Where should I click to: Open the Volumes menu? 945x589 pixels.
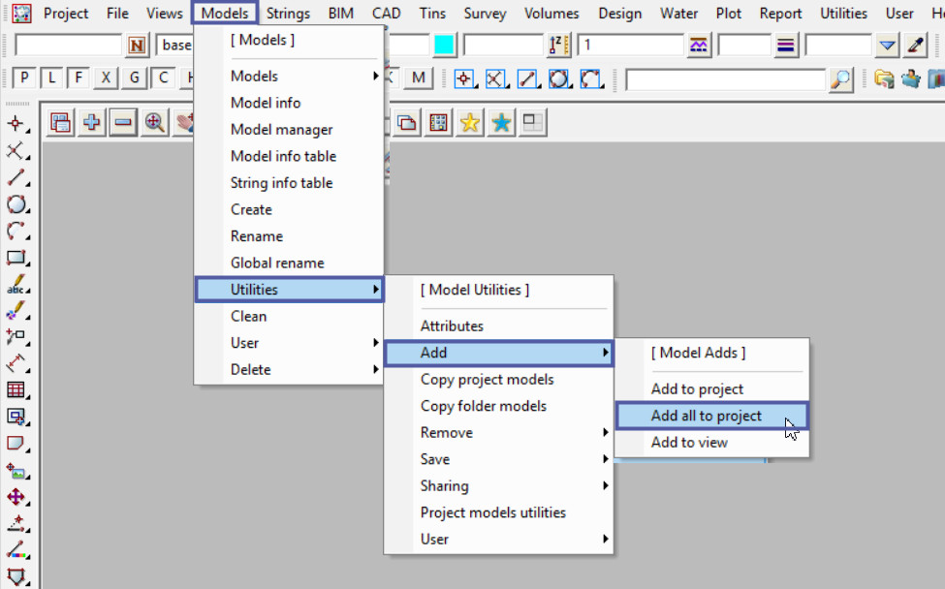pos(551,14)
